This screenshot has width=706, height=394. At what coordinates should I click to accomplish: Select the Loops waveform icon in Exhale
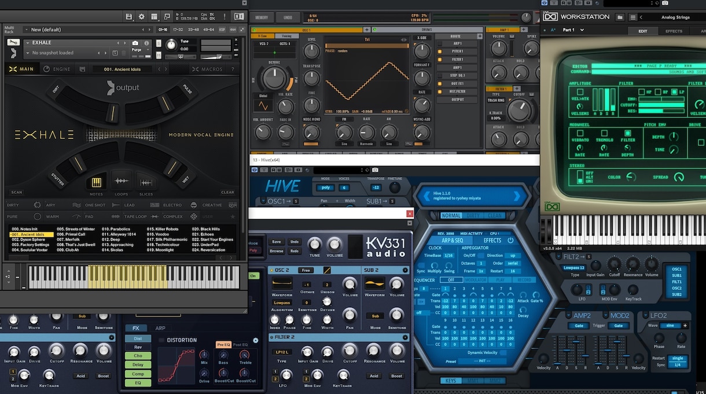(121, 181)
